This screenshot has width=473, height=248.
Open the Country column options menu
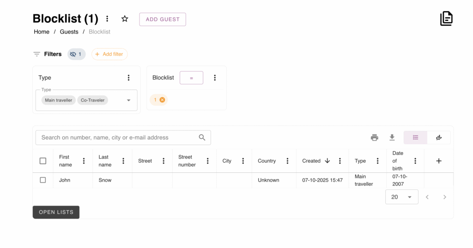point(287,161)
